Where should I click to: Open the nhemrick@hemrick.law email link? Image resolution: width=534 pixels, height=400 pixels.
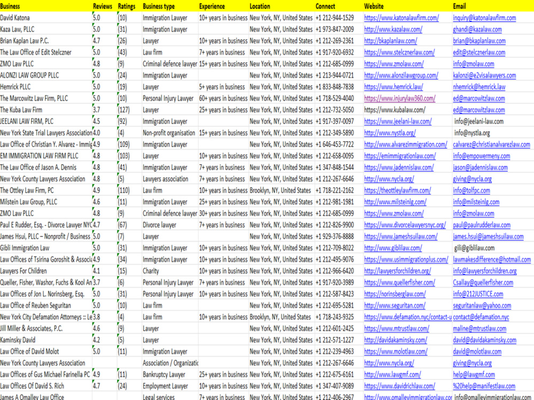[x=479, y=87]
